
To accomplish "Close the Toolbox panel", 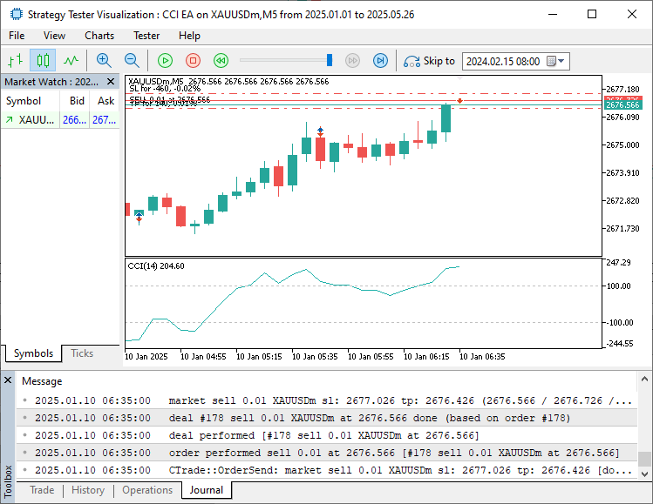I will (8, 380).
